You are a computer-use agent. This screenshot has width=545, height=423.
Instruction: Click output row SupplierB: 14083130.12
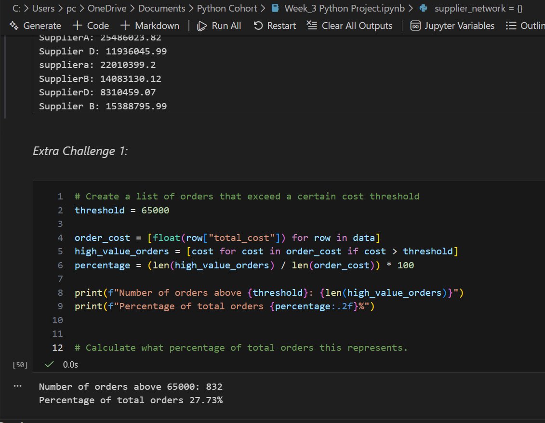pos(100,79)
